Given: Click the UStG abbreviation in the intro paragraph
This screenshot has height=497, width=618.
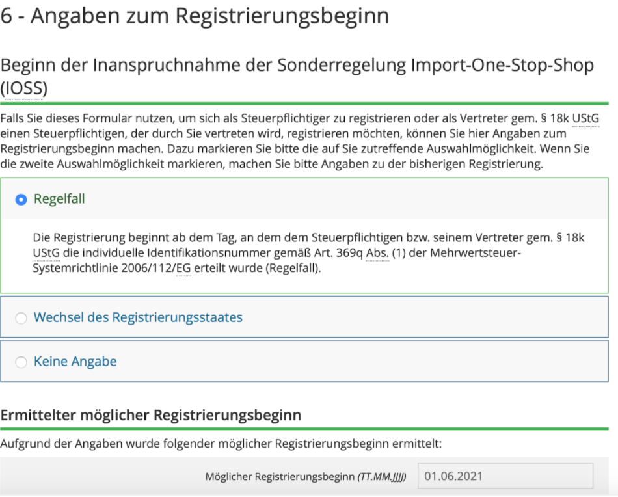Looking at the screenshot, I should pos(585,118).
